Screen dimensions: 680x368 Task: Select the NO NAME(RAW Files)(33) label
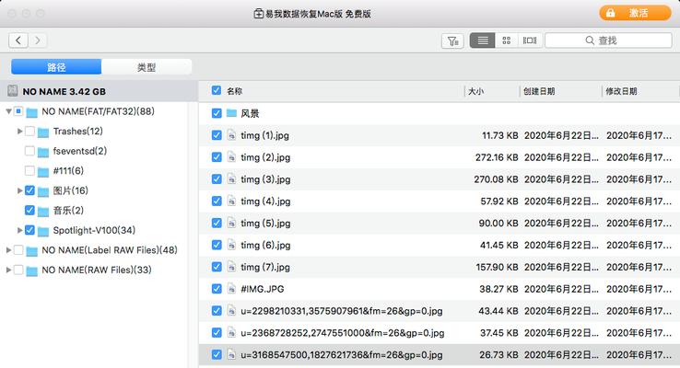(97, 270)
